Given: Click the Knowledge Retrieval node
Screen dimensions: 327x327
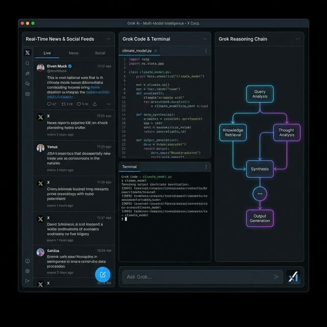Looking at the screenshot, I should (x=233, y=133).
